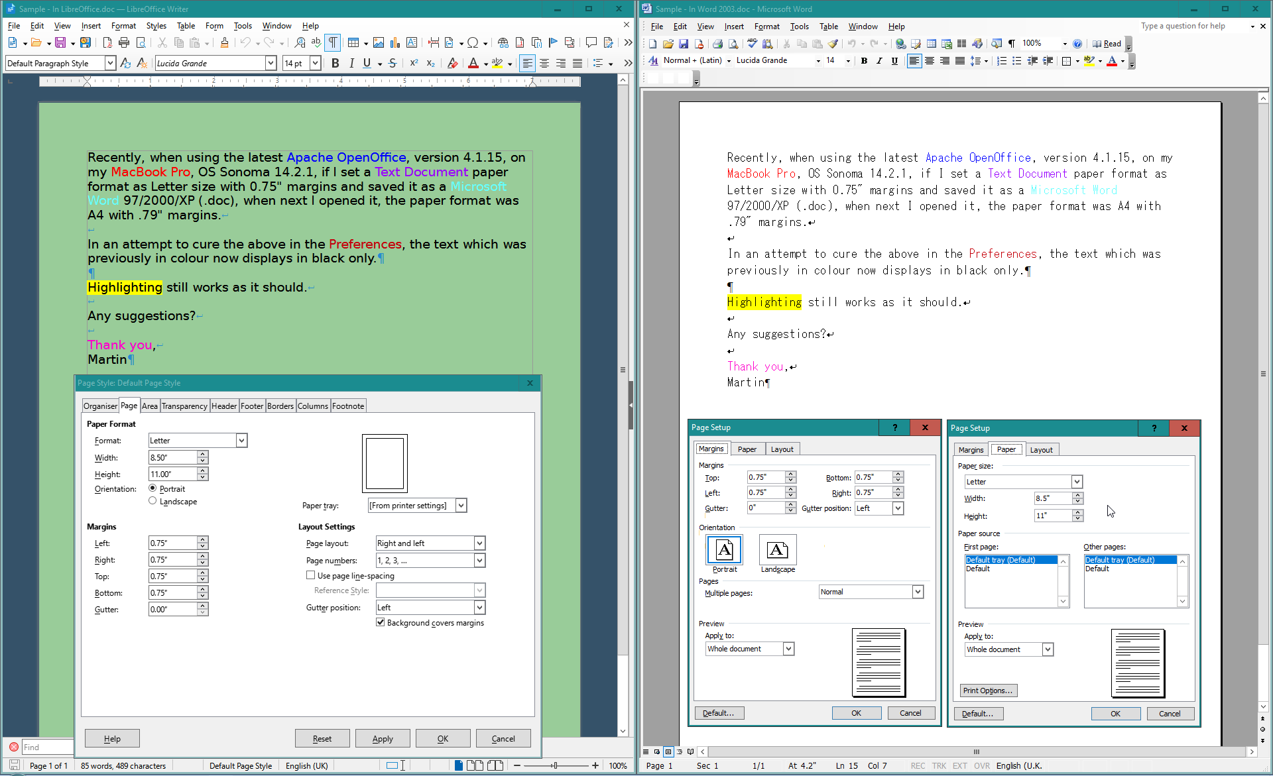The height and width of the screenshot is (776, 1273).
Task: Click Justify alignment in Word toolbar
Action: (x=959, y=60)
